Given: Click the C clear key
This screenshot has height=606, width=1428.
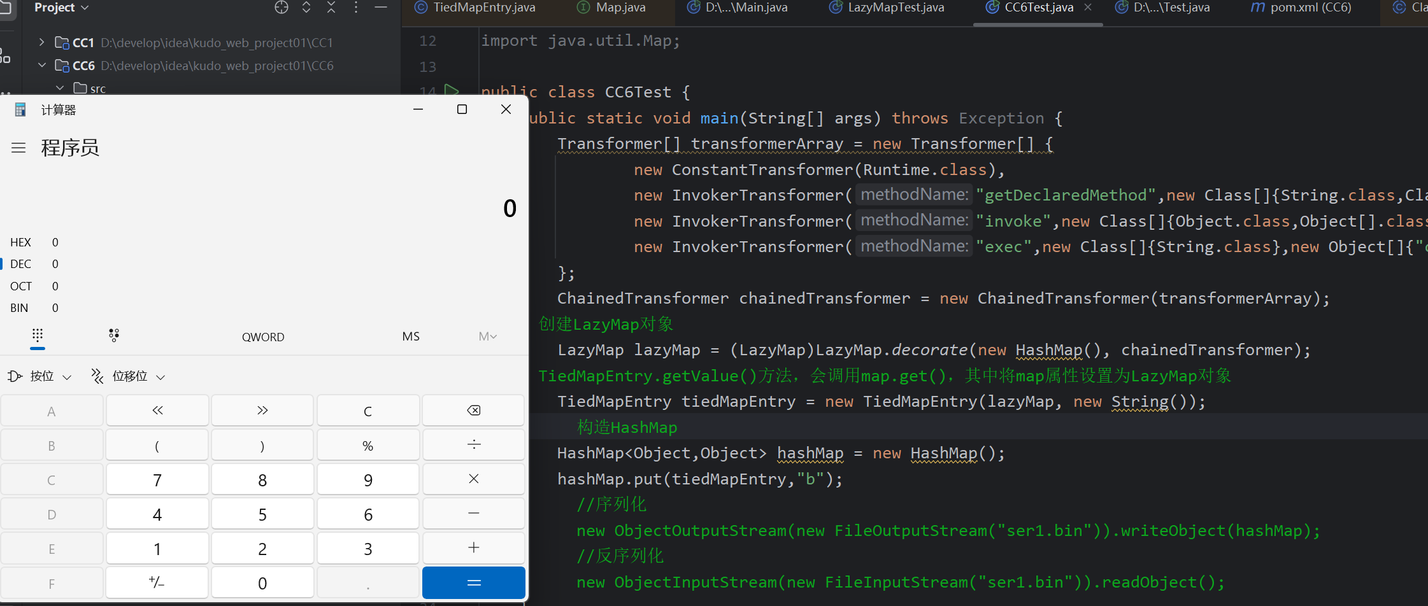Looking at the screenshot, I should [x=368, y=411].
